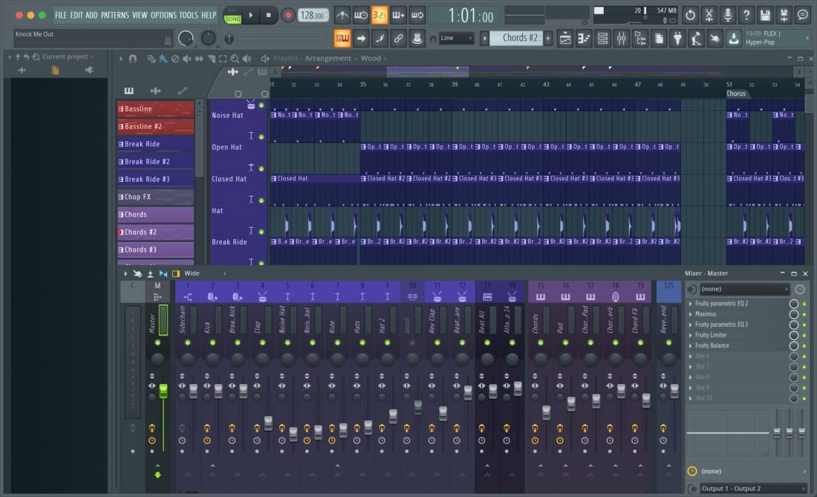Open the pattern selector arrow beside Chords #2
The image size is (817, 497).
click(x=484, y=38)
